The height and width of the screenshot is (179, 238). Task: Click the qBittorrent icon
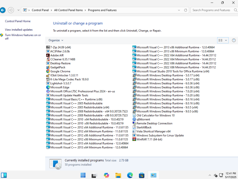(x=134, y=119)
